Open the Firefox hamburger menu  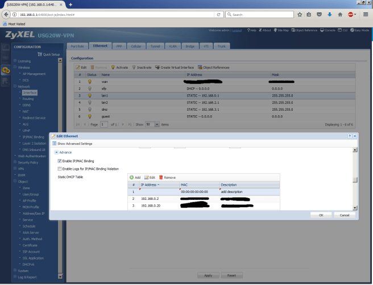[365, 13]
